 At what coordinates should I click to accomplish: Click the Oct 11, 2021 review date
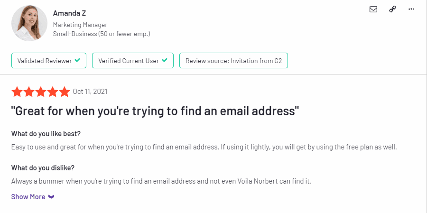coord(90,92)
